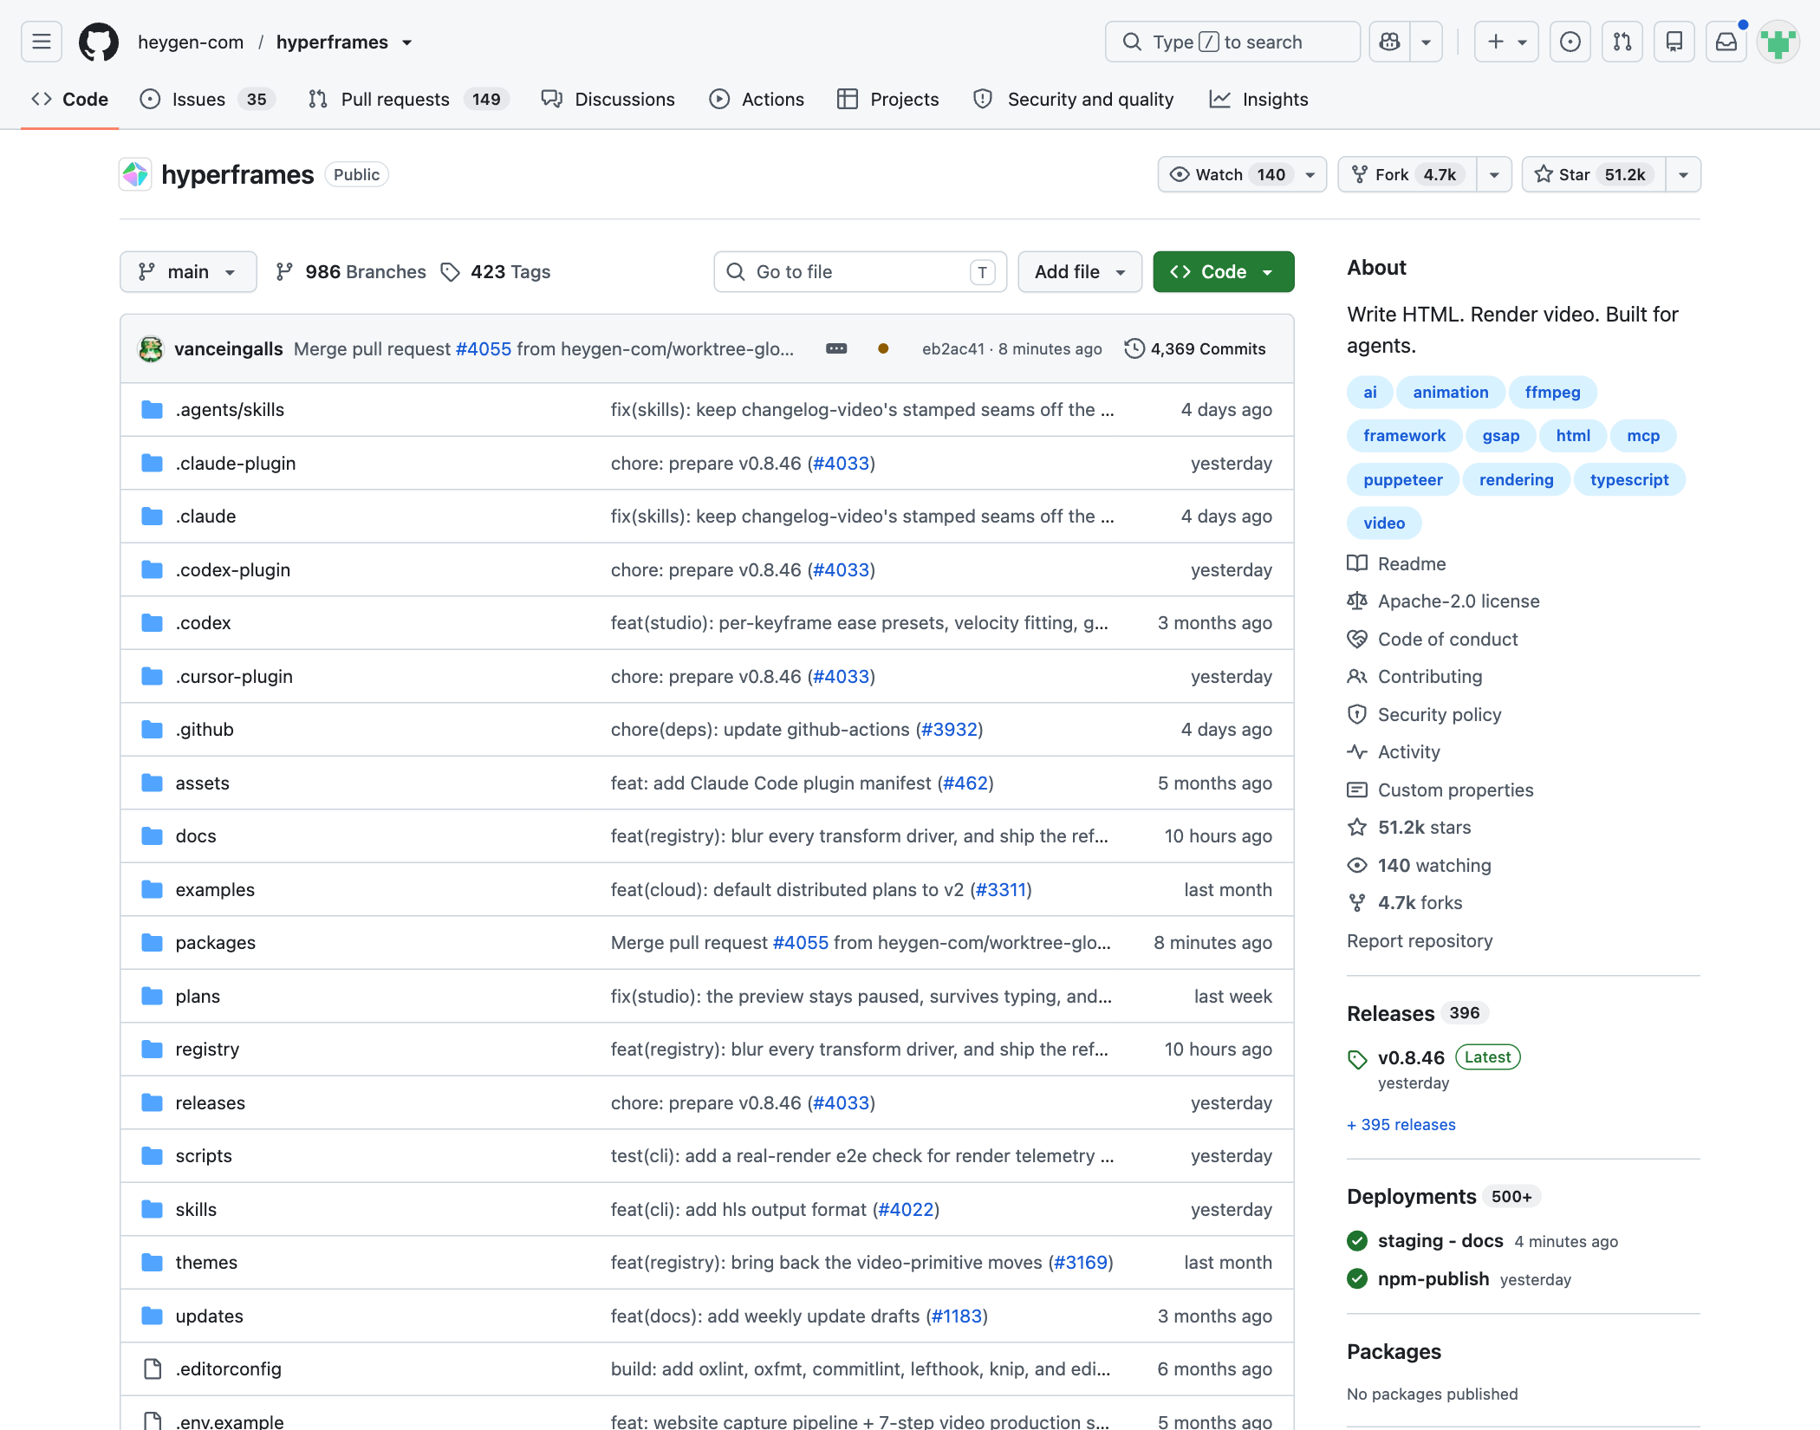Viewport: 1820px width, 1430px height.
Task: Open npm-publish deployment
Action: click(1433, 1279)
